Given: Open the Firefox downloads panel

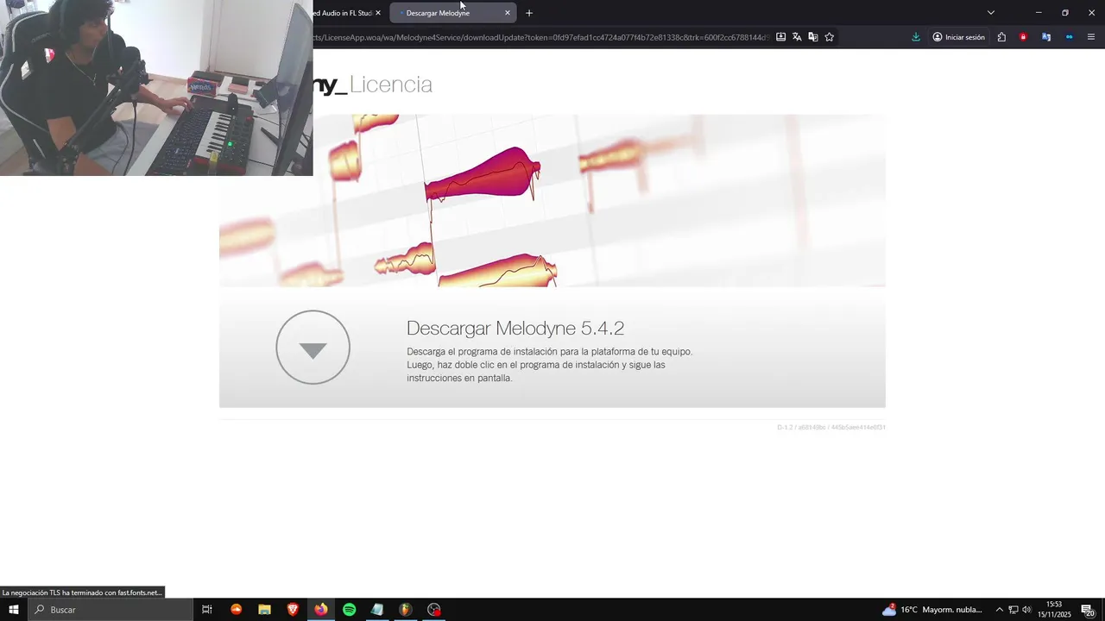Looking at the screenshot, I should [x=916, y=37].
